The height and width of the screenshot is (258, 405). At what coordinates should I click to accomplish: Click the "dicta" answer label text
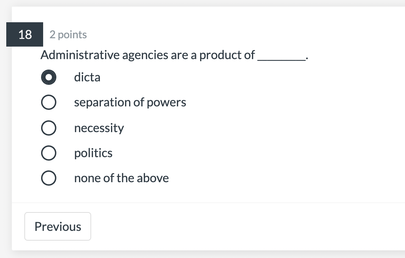[x=87, y=77]
